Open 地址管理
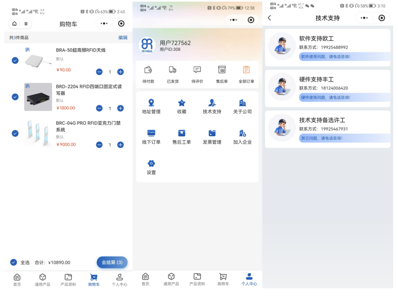Screen dimensions: 398x299 [151, 106]
